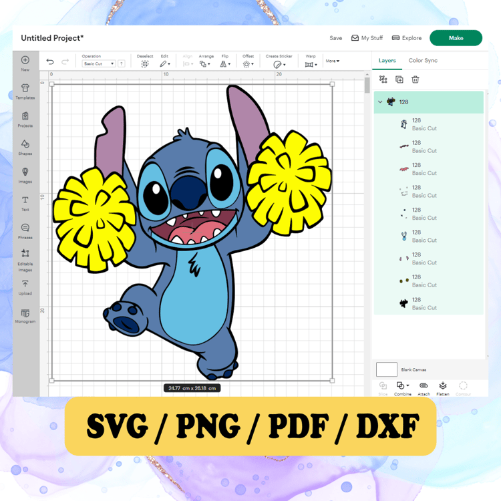Open the Combine dropdown
Image resolution: width=501 pixels, height=501 pixels.
tap(403, 385)
